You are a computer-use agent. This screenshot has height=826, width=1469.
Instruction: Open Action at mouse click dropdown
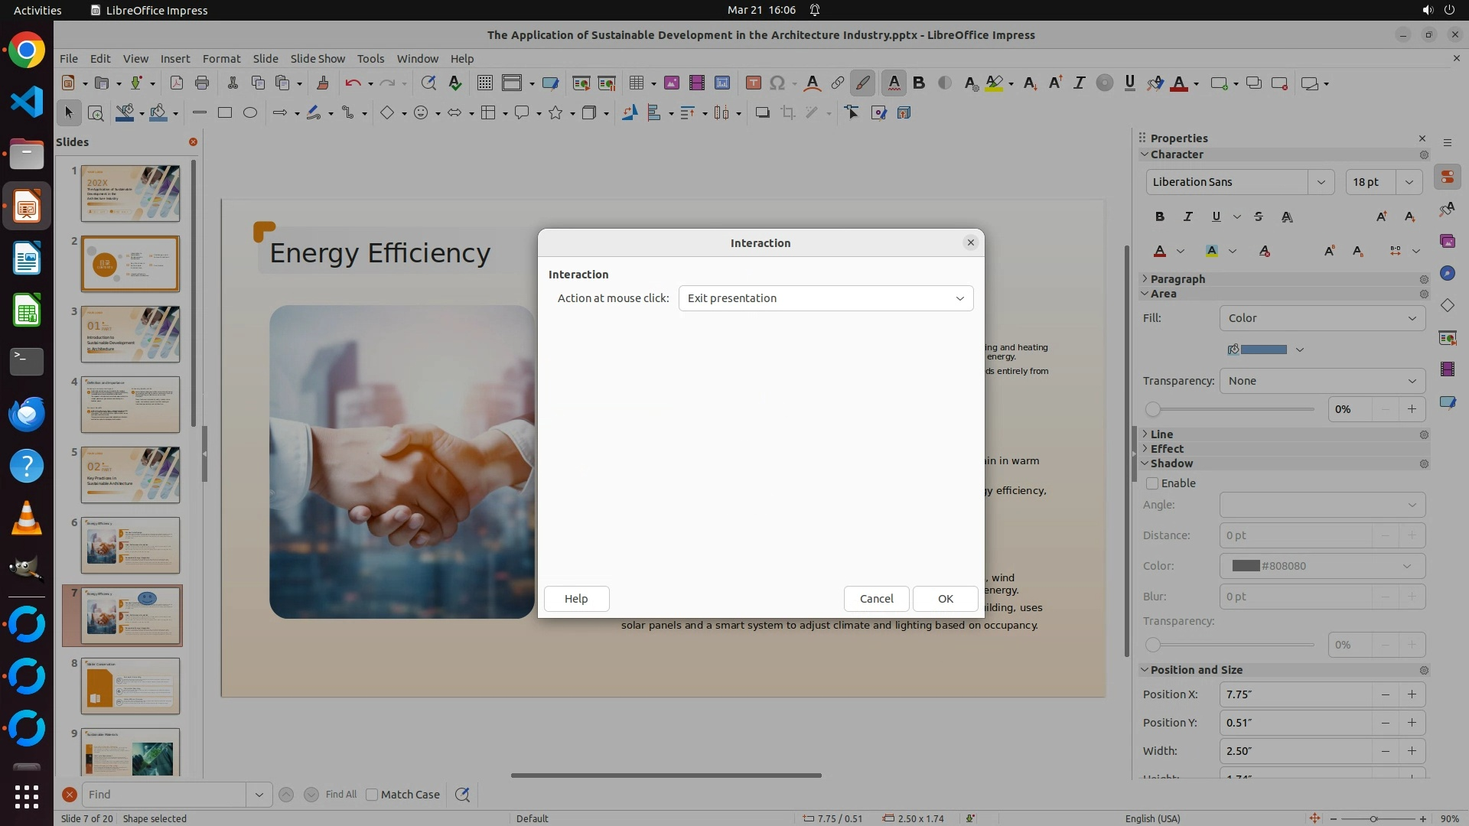(826, 298)
